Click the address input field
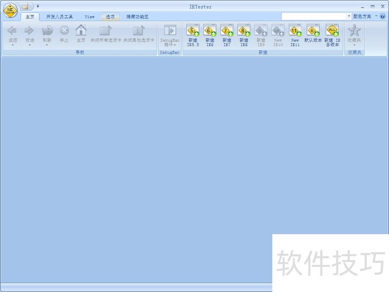 [x=311, y=16]
